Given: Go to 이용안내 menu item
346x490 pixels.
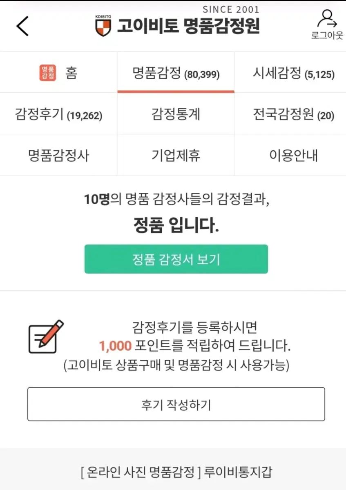Looking at the screenshot, I should [x=293, y=155].
